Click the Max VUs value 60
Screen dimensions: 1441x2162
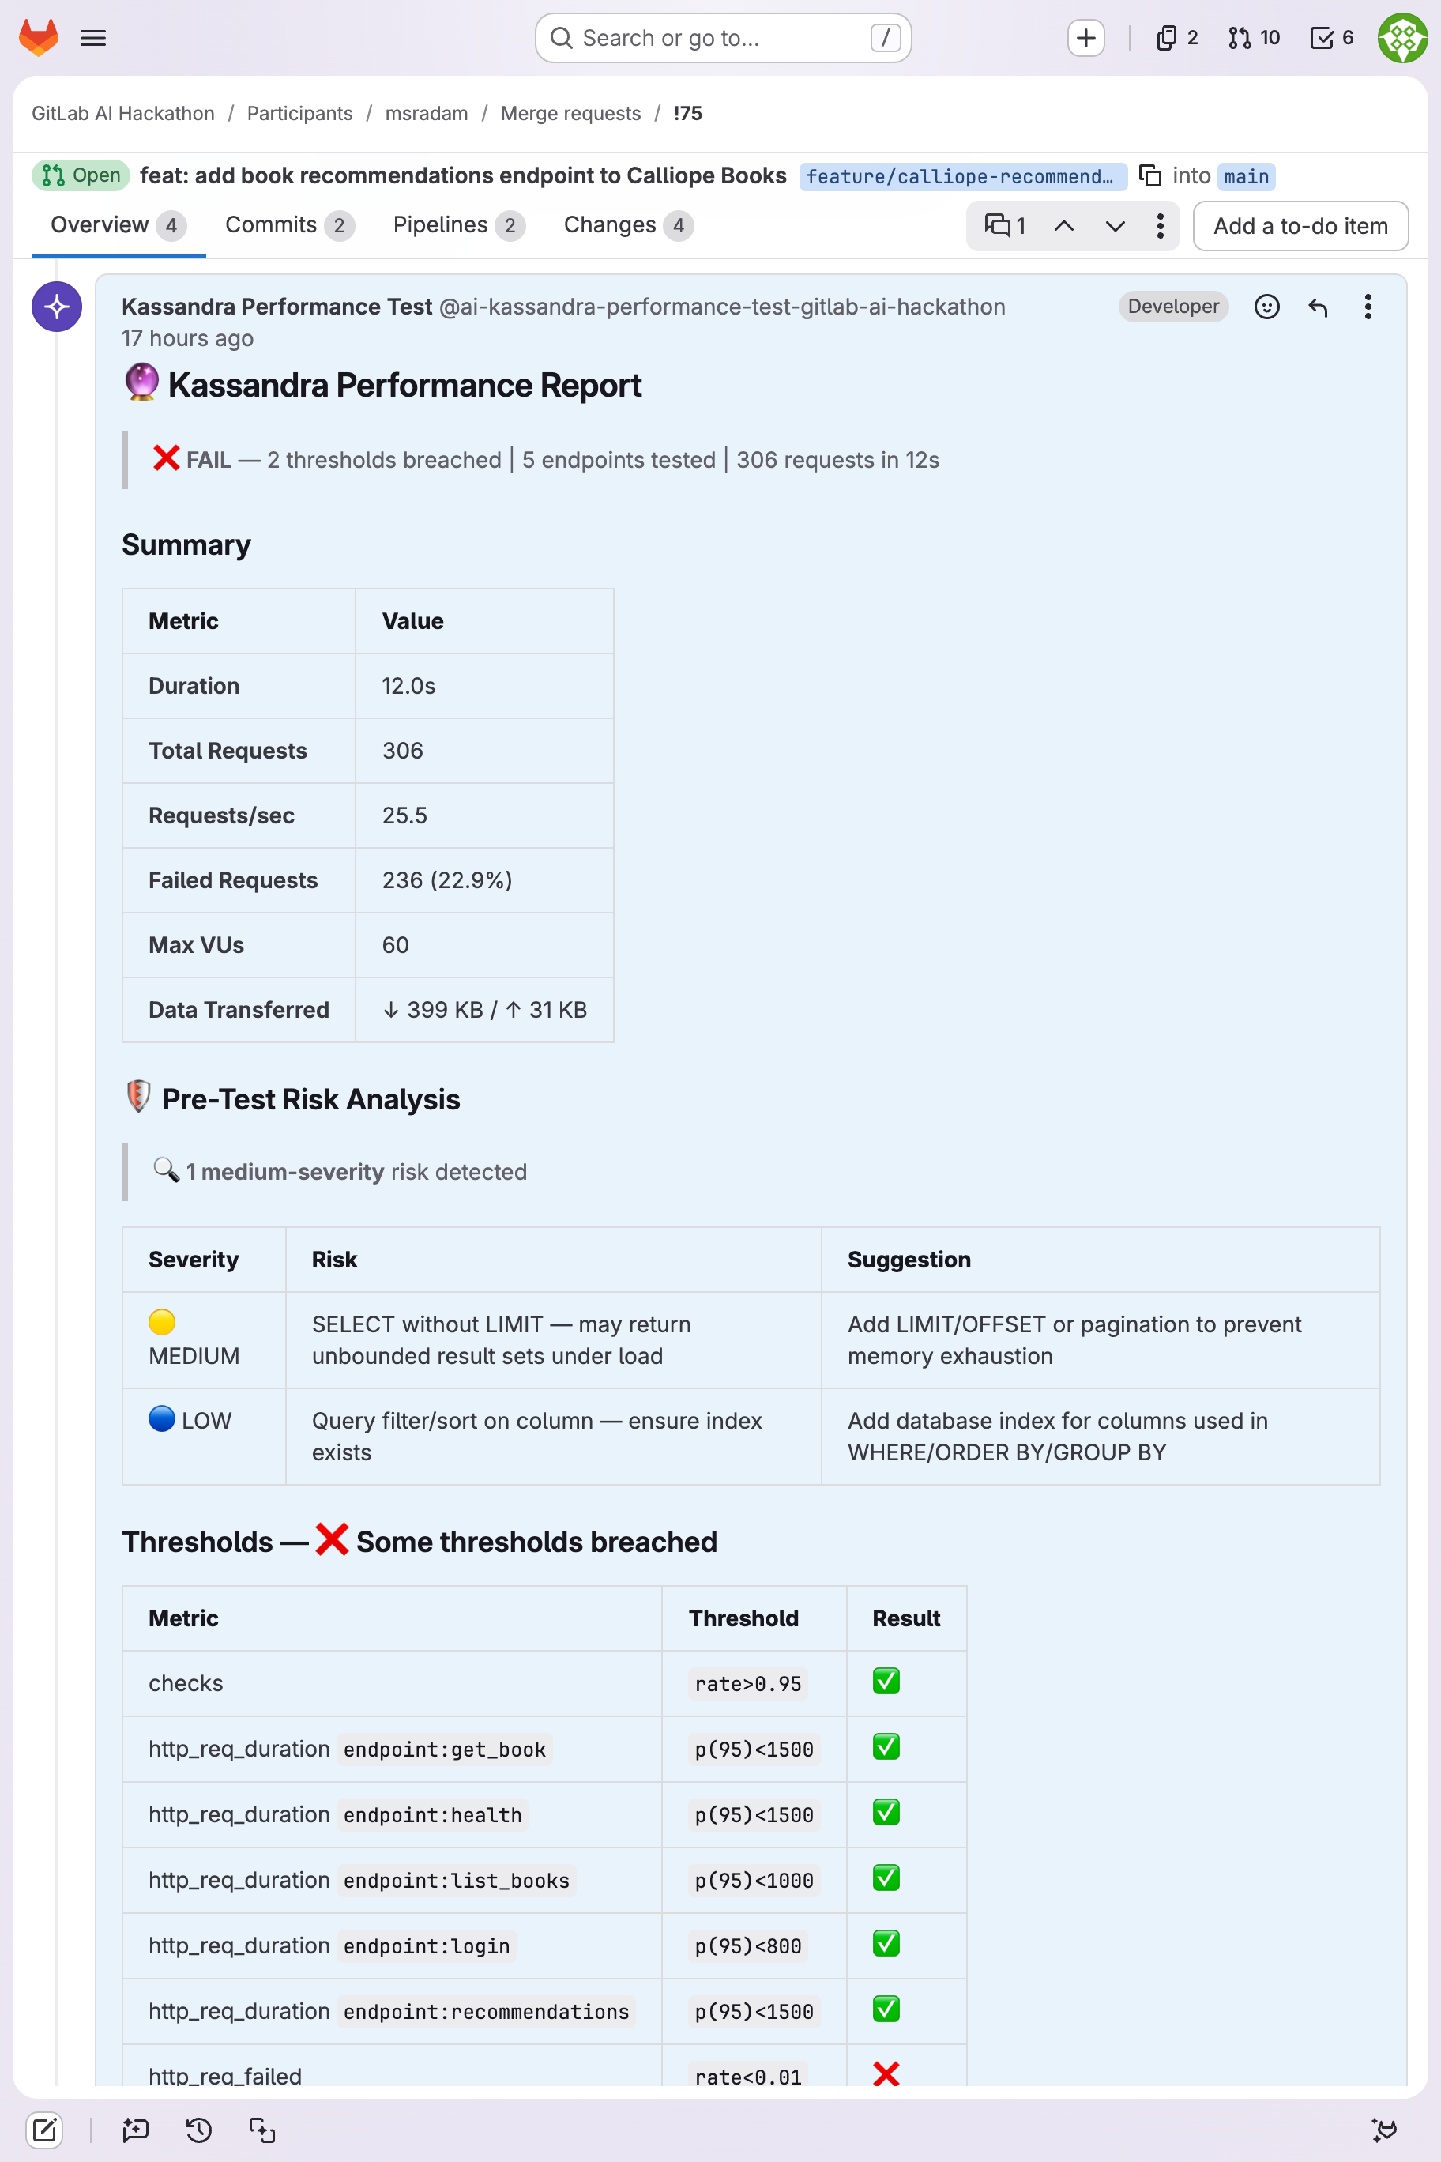point(395,945)
